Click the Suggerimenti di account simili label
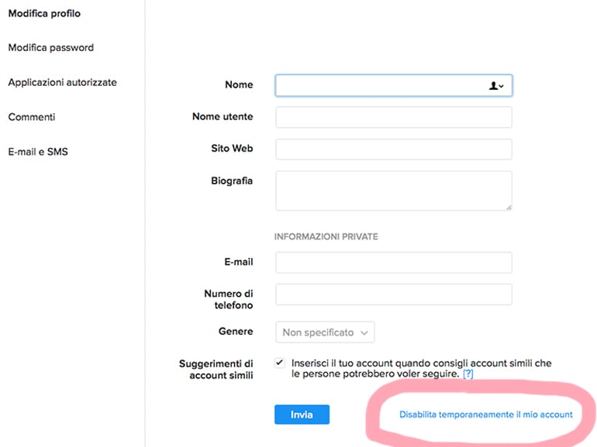This screenshot has height=447, width=597. tap(216, 369)
